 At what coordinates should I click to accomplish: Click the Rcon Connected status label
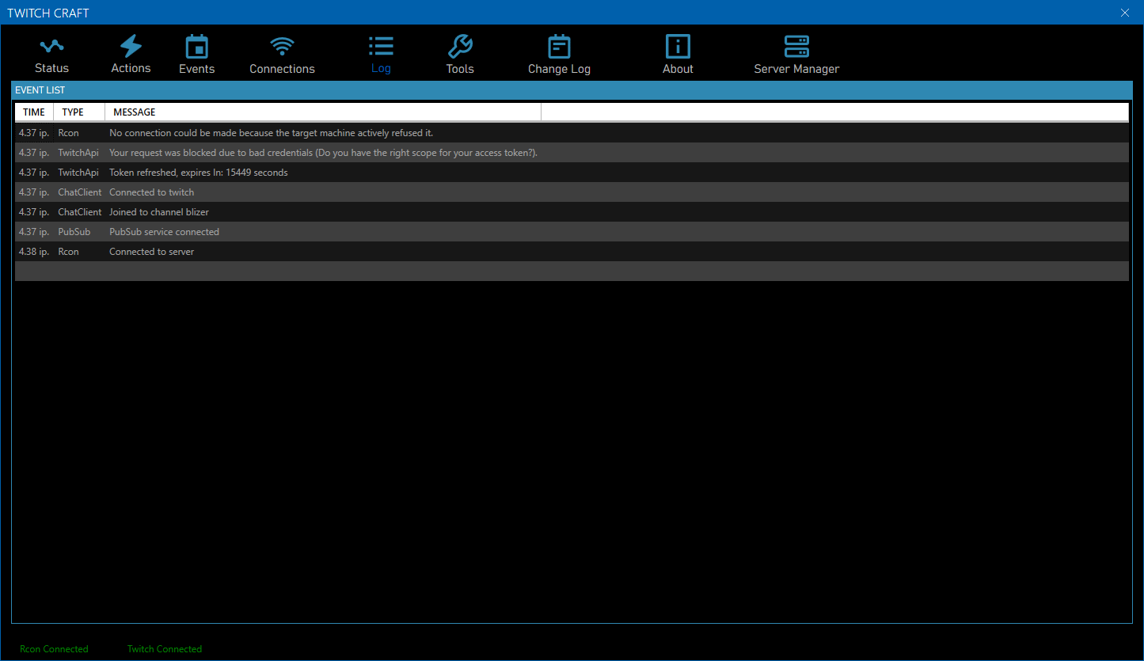54,649
